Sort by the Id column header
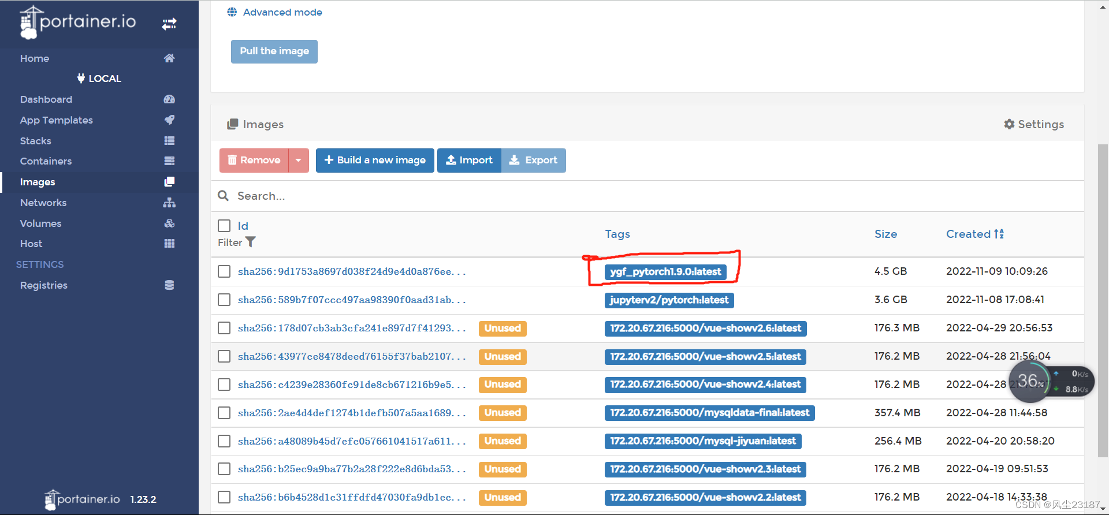This screenshot has height=515, width=1109. 243,226
